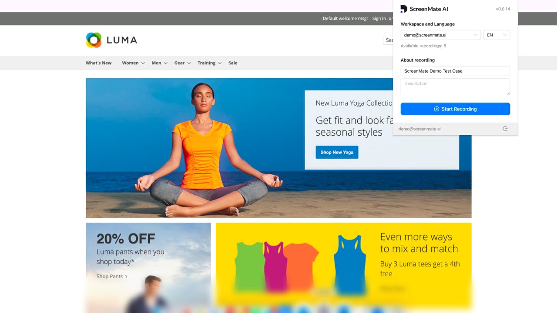557x313 pixels.
Task: Expand the Men menu chevron
Action: (x=165, y=63)
